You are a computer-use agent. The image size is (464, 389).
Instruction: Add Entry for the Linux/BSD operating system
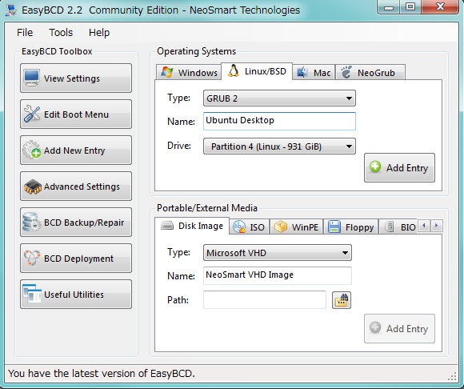tap(399, 167)
